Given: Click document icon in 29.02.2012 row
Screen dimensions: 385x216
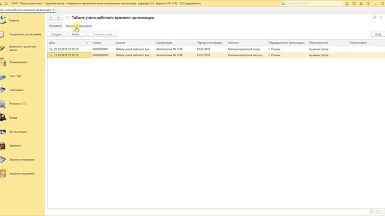Looking at the screenshot, I should (51, 49).
